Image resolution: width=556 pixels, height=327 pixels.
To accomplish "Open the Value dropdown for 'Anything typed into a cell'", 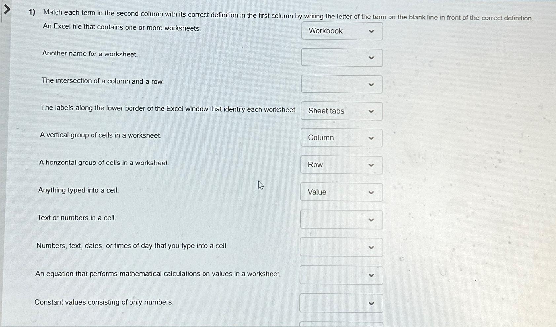I will 341,192.
